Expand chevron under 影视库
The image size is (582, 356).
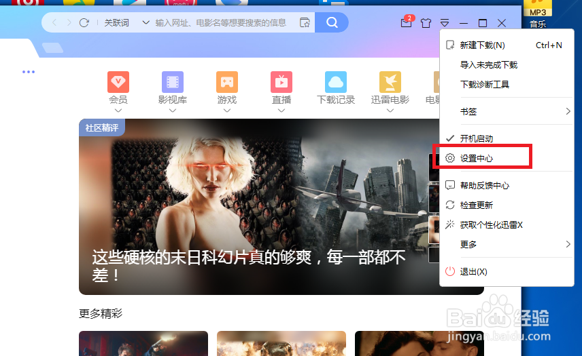(173, 111)
